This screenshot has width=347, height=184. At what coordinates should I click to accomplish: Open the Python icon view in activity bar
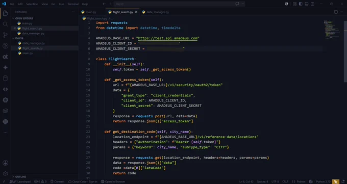pyautogui.click(x=5, y=121)
